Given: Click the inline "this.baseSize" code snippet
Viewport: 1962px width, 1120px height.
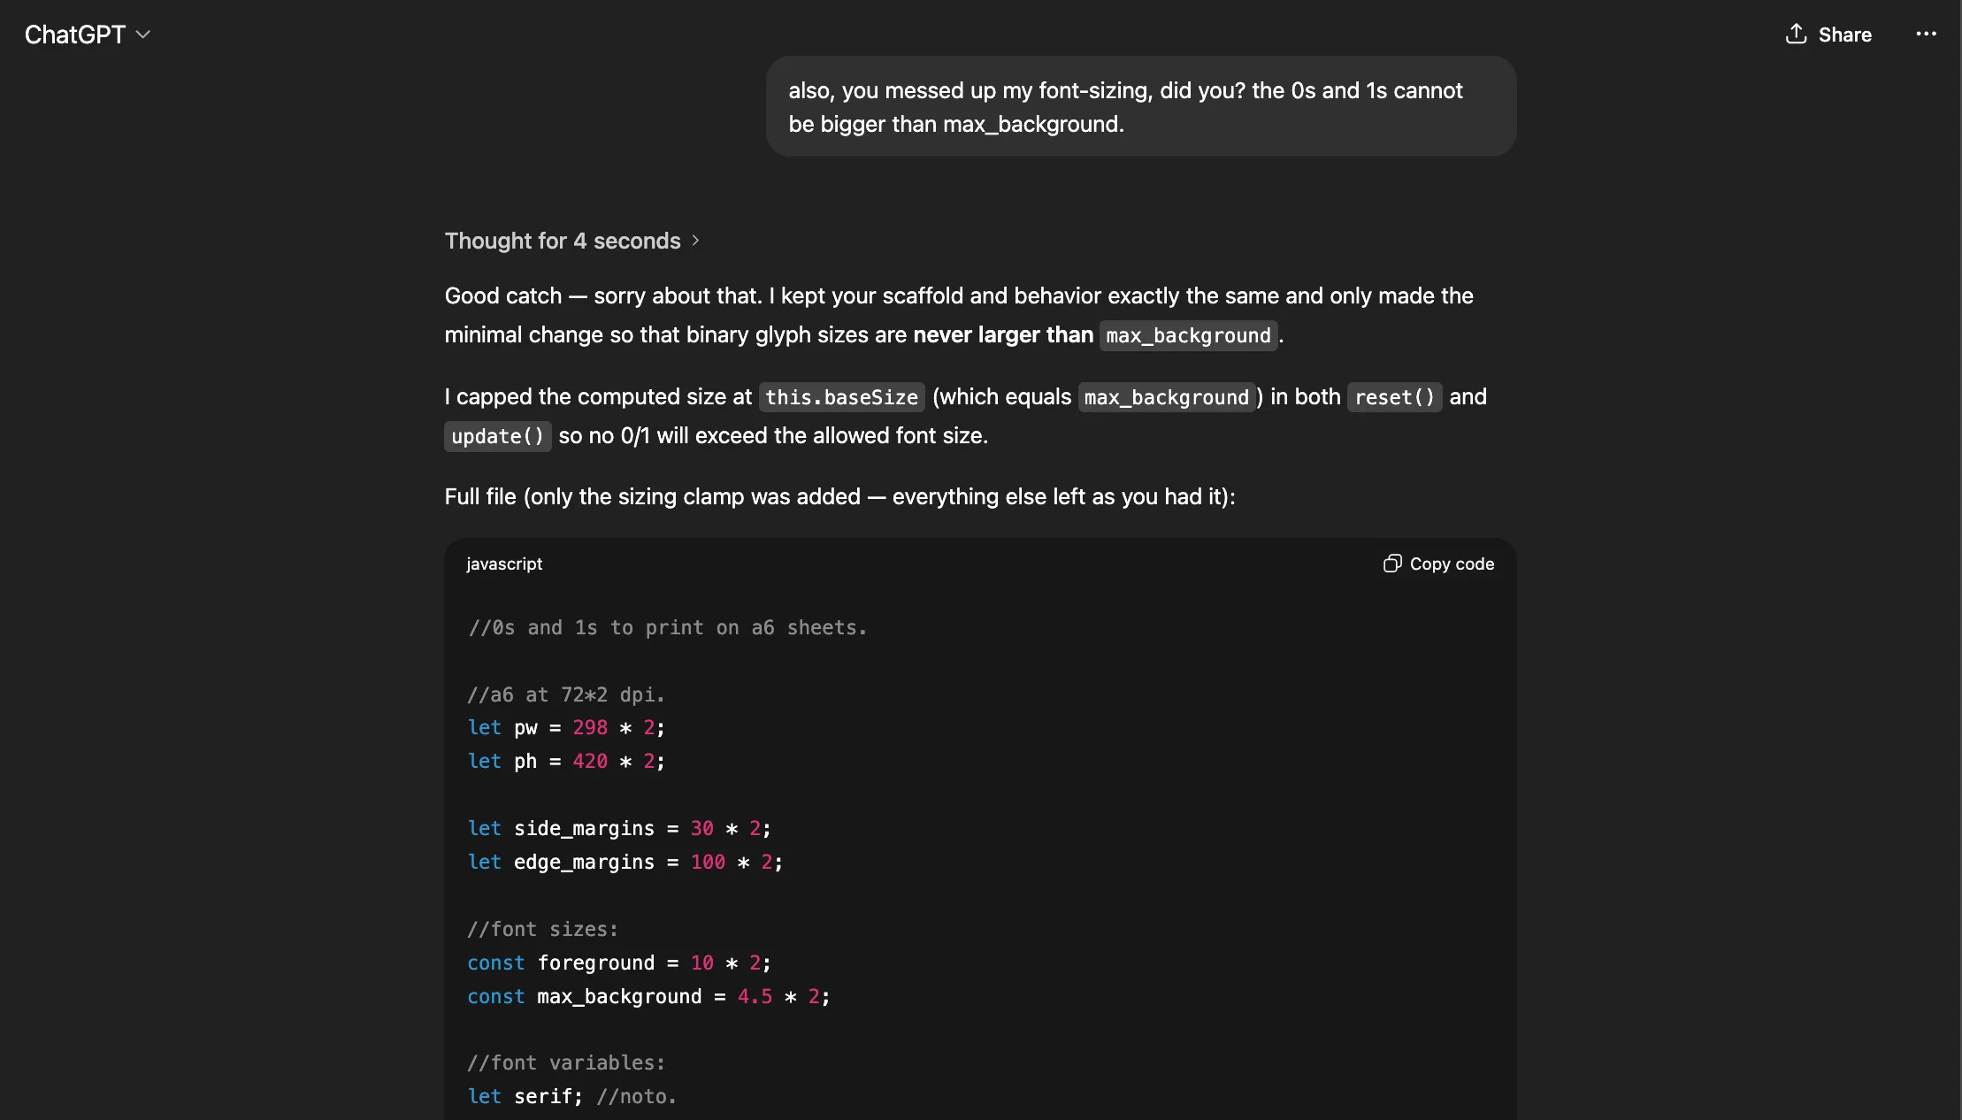Looking at the screenshot, I should pos(841,397).
